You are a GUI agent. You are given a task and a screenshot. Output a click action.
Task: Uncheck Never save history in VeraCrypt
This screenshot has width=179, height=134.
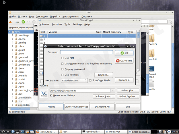(x=51, y=95)
